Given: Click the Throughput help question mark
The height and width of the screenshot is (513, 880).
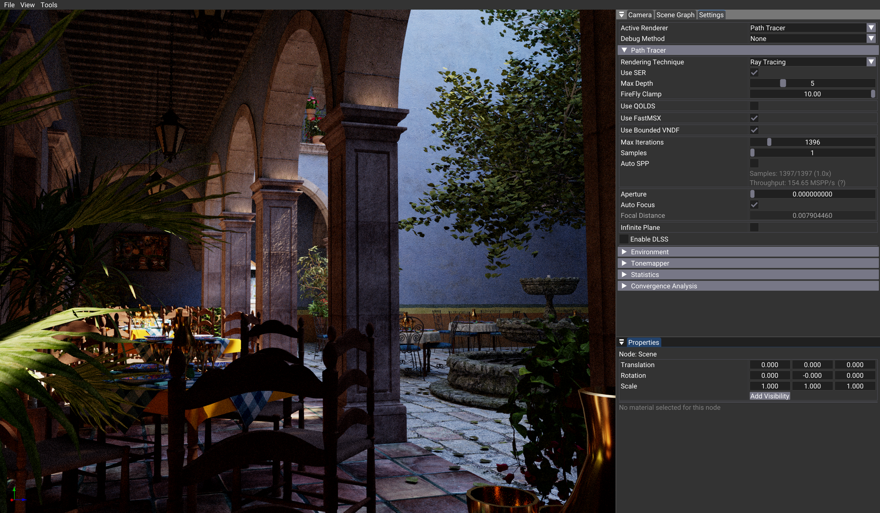Looking at the screenshot, I should [x=841, y=183].
